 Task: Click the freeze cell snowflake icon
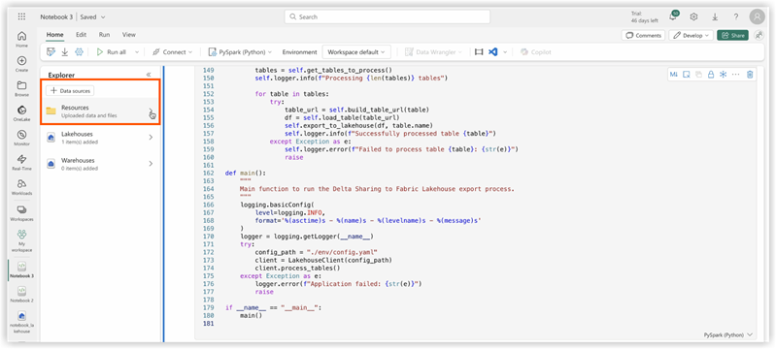(723, 75)
